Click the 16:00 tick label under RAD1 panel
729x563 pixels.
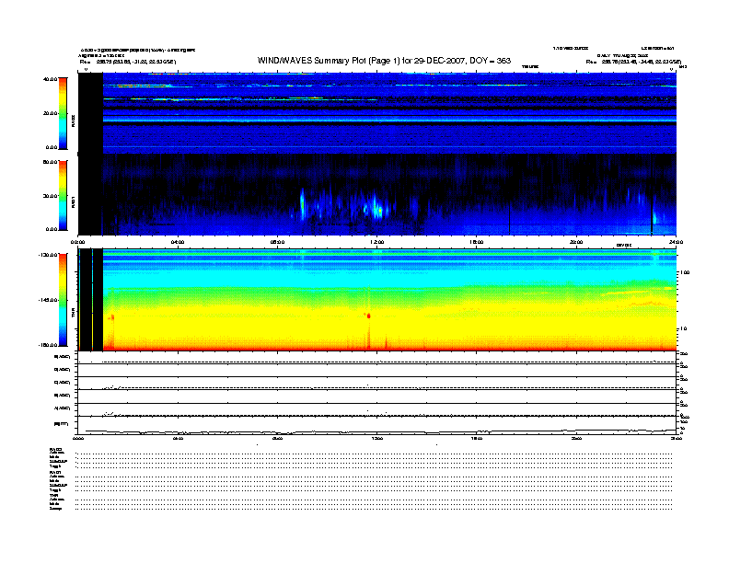(x=477, y=242)
